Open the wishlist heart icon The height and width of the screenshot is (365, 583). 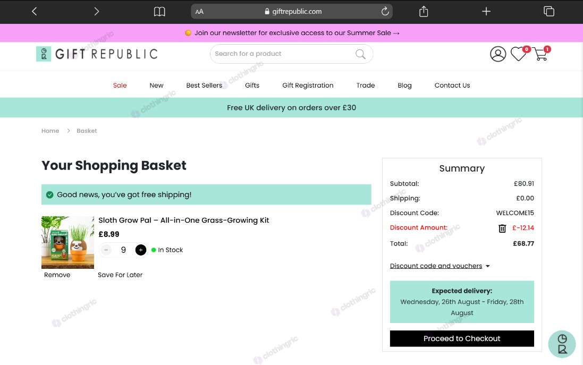click(x=518, y=54)
